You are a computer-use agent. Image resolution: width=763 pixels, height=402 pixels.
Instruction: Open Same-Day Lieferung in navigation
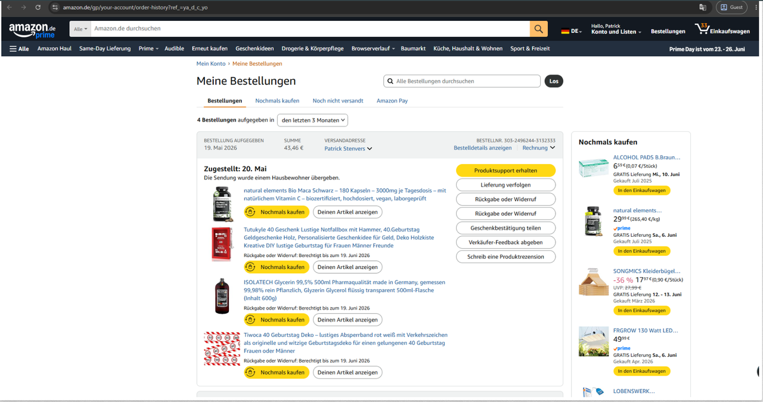tap(105, 49)
